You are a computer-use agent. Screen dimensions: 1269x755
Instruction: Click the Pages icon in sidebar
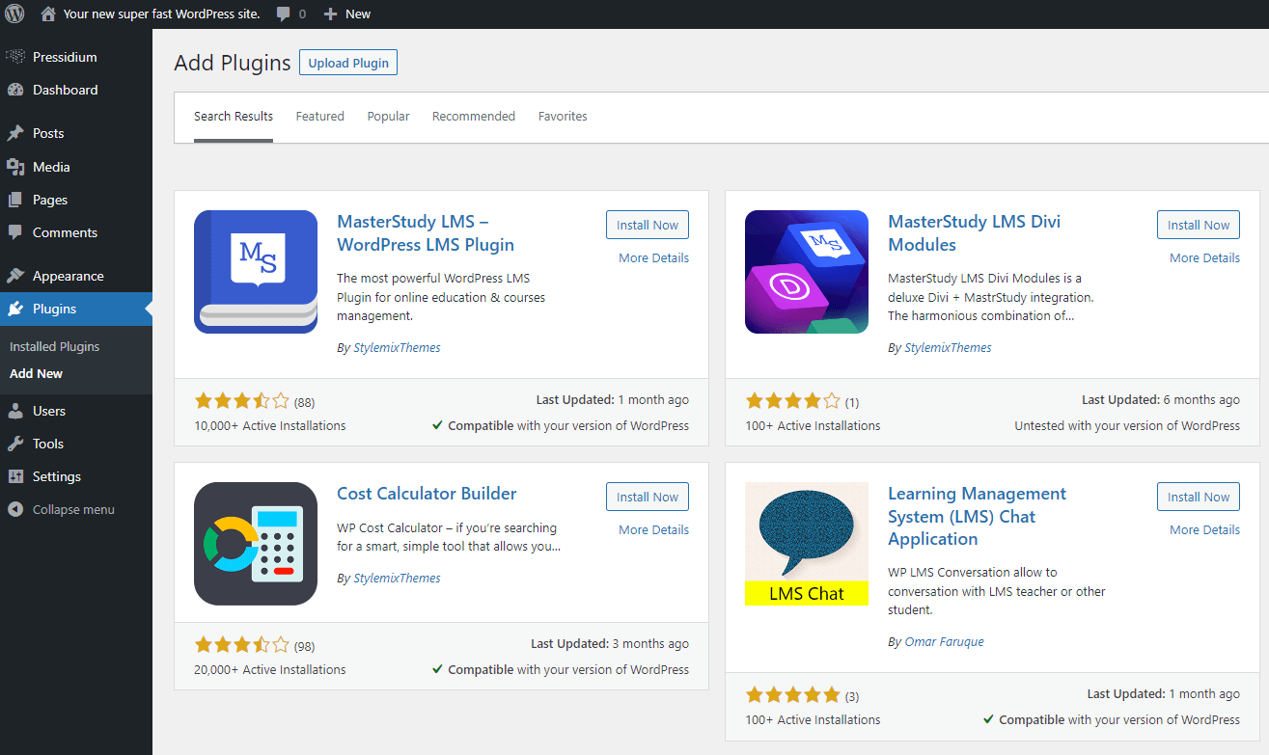pos(15,200)
